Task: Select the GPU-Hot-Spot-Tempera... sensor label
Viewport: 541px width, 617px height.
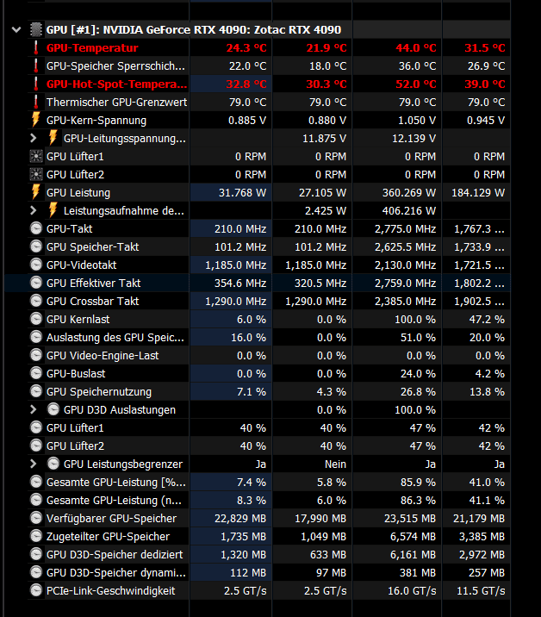Action: (x=116, y=84)
